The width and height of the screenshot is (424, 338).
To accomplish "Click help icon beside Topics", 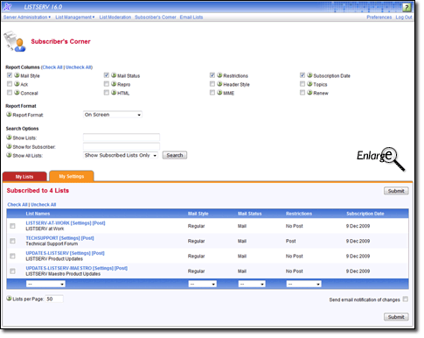I will (x=309, y=84).
